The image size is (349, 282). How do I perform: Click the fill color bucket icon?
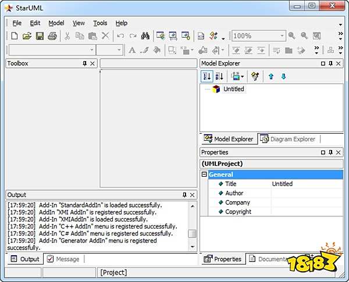coord(157,51)
